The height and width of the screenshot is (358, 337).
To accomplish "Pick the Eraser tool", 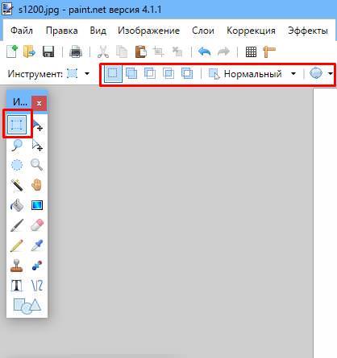I will (x=37, y=225).
